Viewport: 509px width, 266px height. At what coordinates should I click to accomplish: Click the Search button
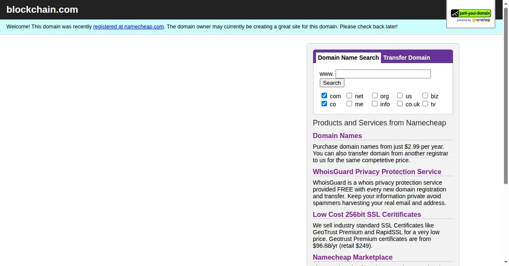[332, 83]
